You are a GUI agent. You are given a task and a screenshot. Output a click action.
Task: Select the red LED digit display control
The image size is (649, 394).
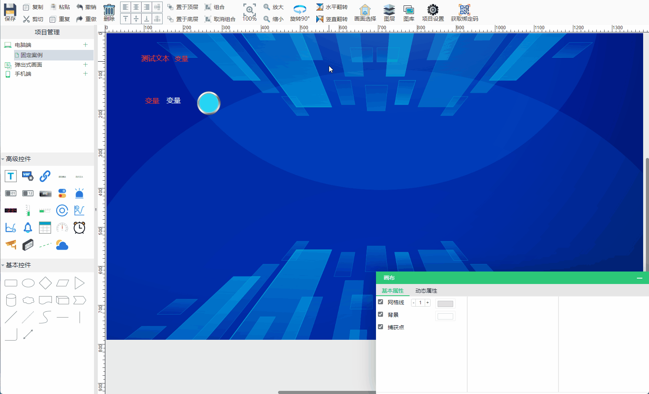pos(11,211)
